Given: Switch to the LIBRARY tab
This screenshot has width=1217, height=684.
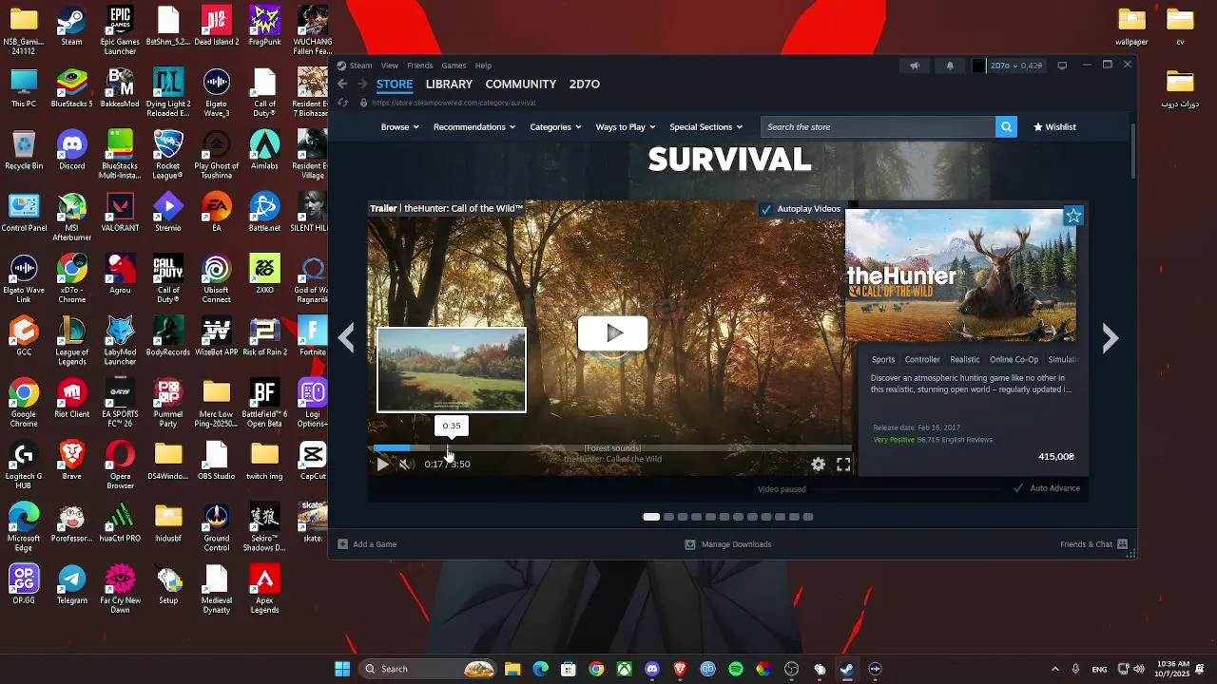Looking at the screenshot, I should coord(449,84).
